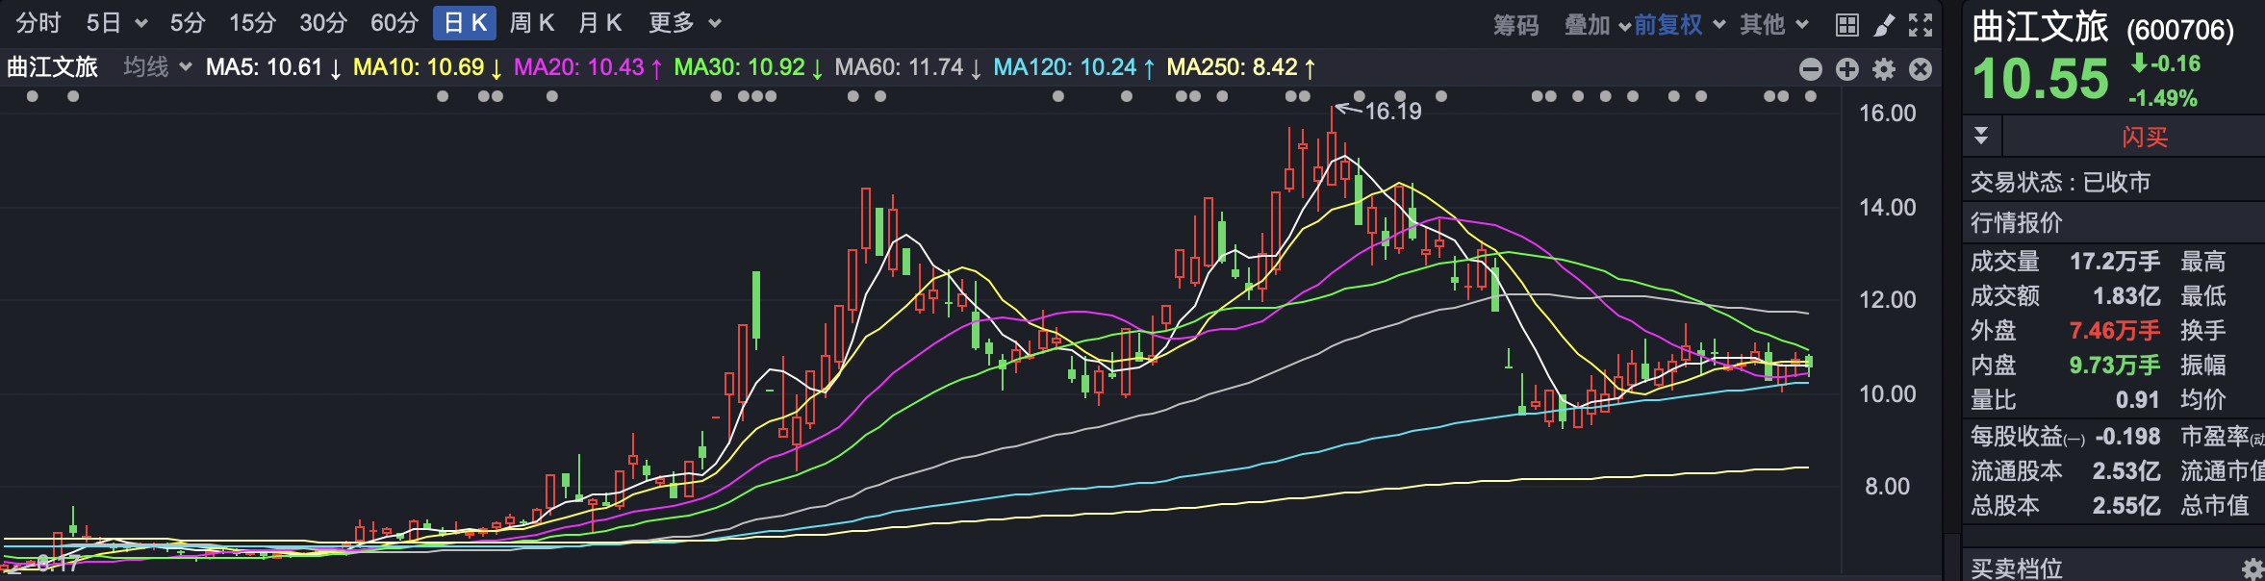
Task: Toggle the 筹码 chip distribution view
Action: [1516, 25]
